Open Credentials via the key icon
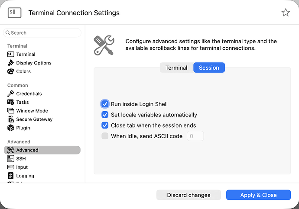Viewport: 299px width, 209px height. tap(11, 94)
